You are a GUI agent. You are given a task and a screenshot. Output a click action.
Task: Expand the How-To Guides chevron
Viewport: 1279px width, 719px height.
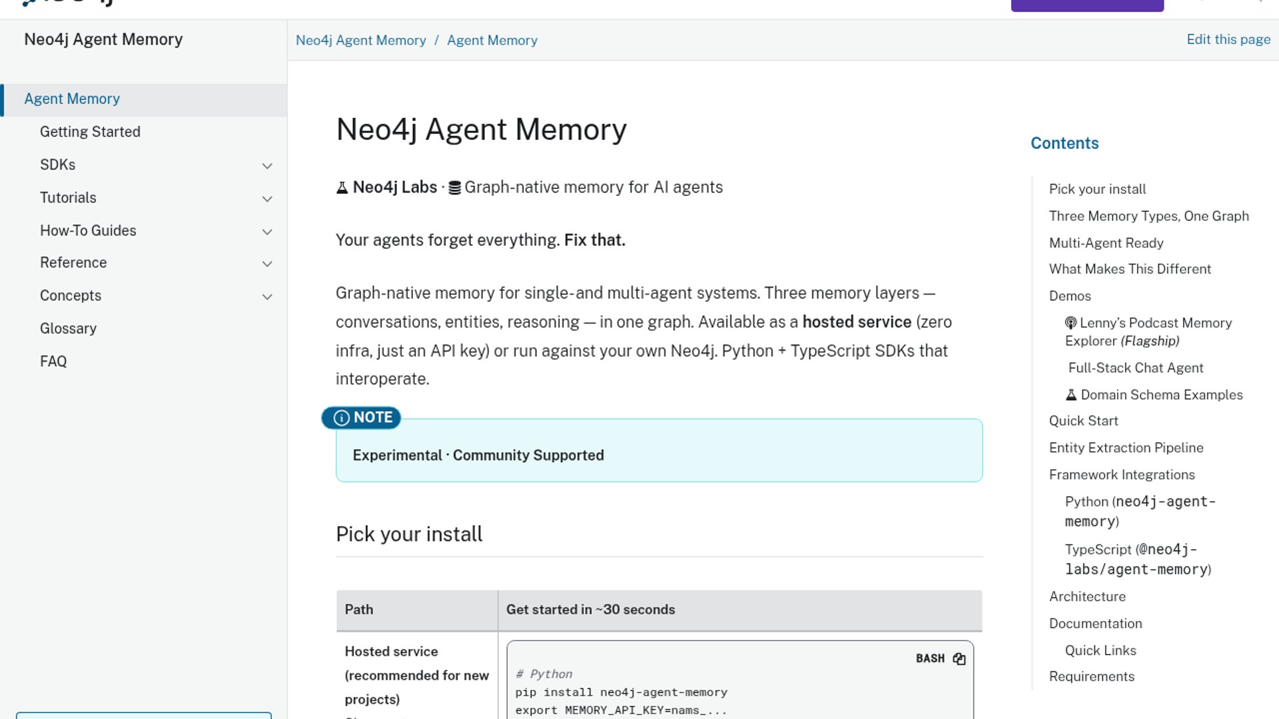pyautogui.click(x=267, y=232)
